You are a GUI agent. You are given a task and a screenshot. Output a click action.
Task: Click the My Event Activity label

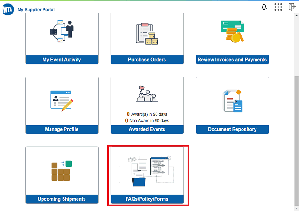[x=62, y=60]
